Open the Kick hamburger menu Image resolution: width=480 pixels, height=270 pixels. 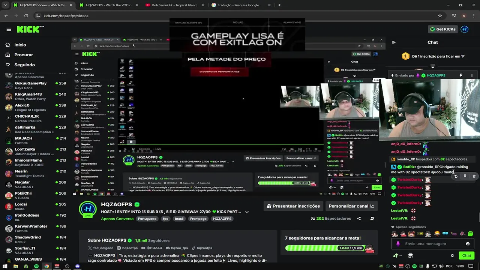[9, 29]
